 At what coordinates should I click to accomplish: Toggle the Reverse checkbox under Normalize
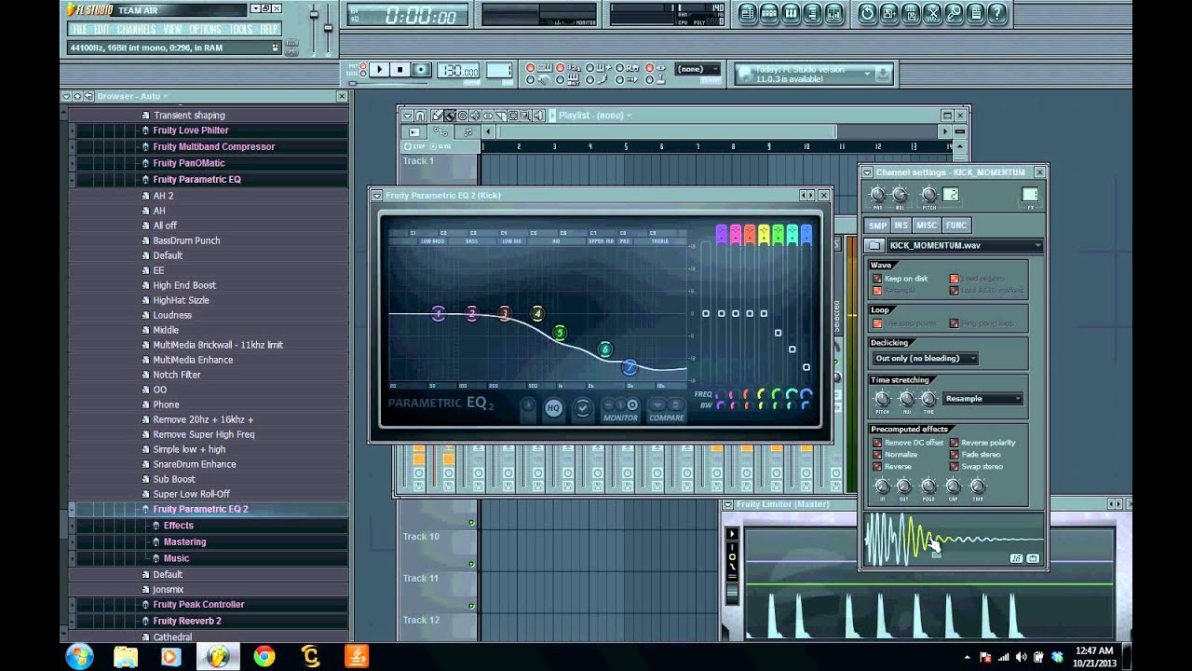pyautogui.click(x=877, y=467)
